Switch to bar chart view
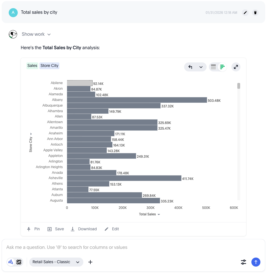This screenshot has height=275, width=268. click(222, 67)
